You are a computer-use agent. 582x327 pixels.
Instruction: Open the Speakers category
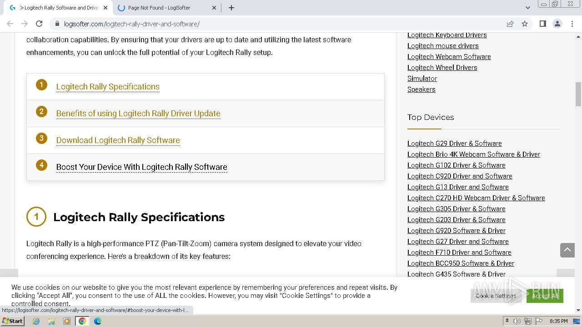coord(421,89)
